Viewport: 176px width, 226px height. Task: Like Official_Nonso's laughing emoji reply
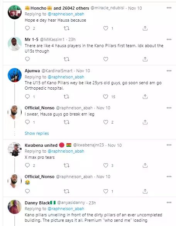point(106,191)
